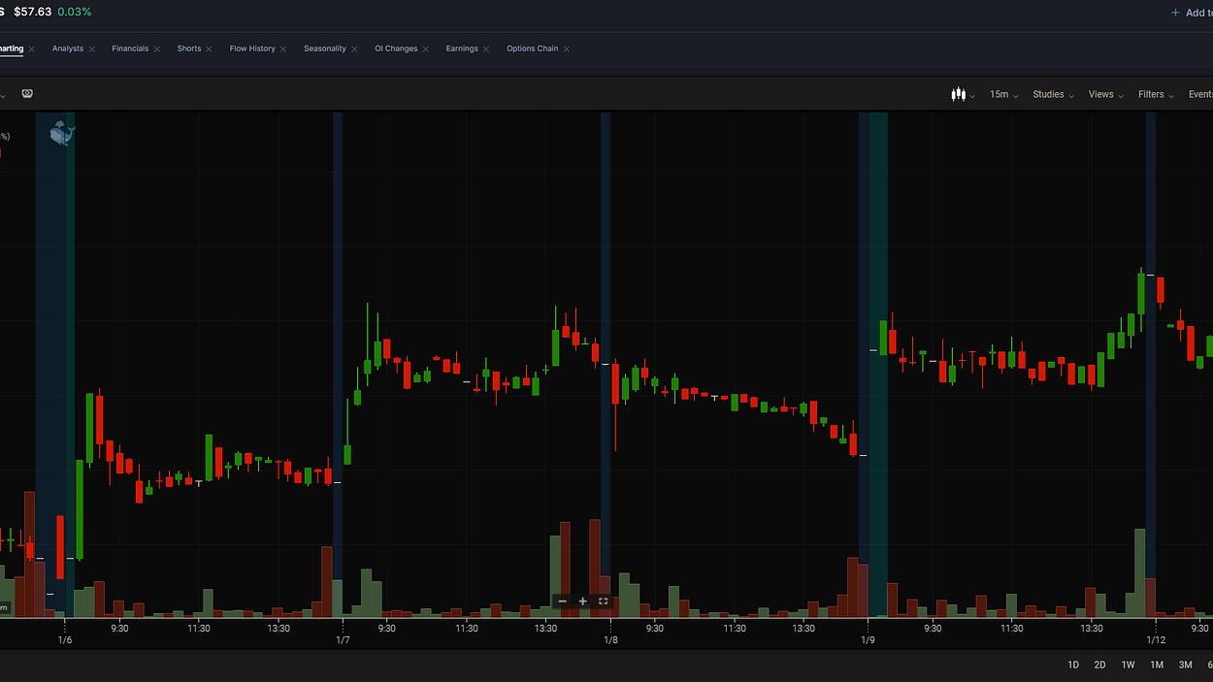Click the green 0.03% price change label
The height and width of the screenshot is (682, 1213).
tap(77, 13)
